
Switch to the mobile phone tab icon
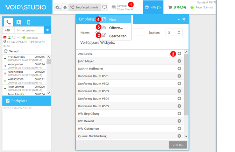point(28,22)
